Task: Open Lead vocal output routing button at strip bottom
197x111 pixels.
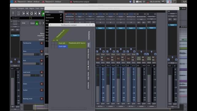Action: pyautogui.click(x=100, y=106)
